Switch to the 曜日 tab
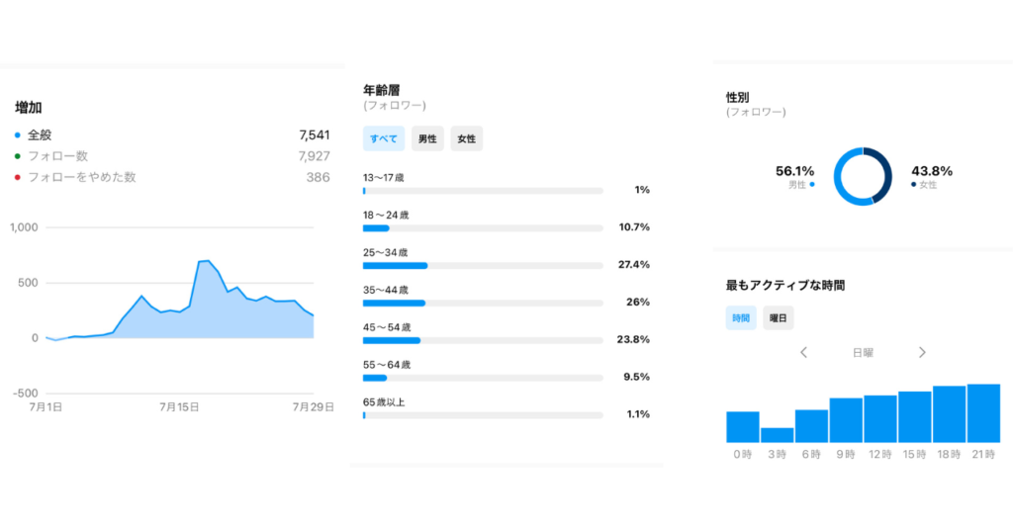The width and height of the screenshot is (1013, 530). (x=779, y=318)
